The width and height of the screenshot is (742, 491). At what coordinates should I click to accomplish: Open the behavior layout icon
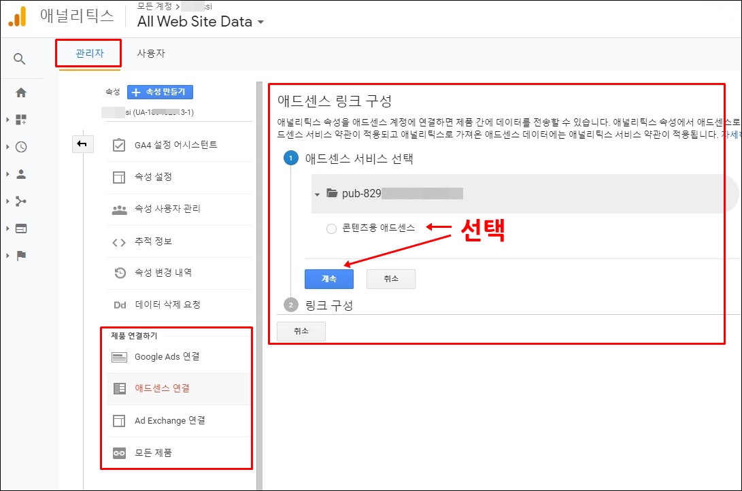pyautogui.click(x=21, y=228)
